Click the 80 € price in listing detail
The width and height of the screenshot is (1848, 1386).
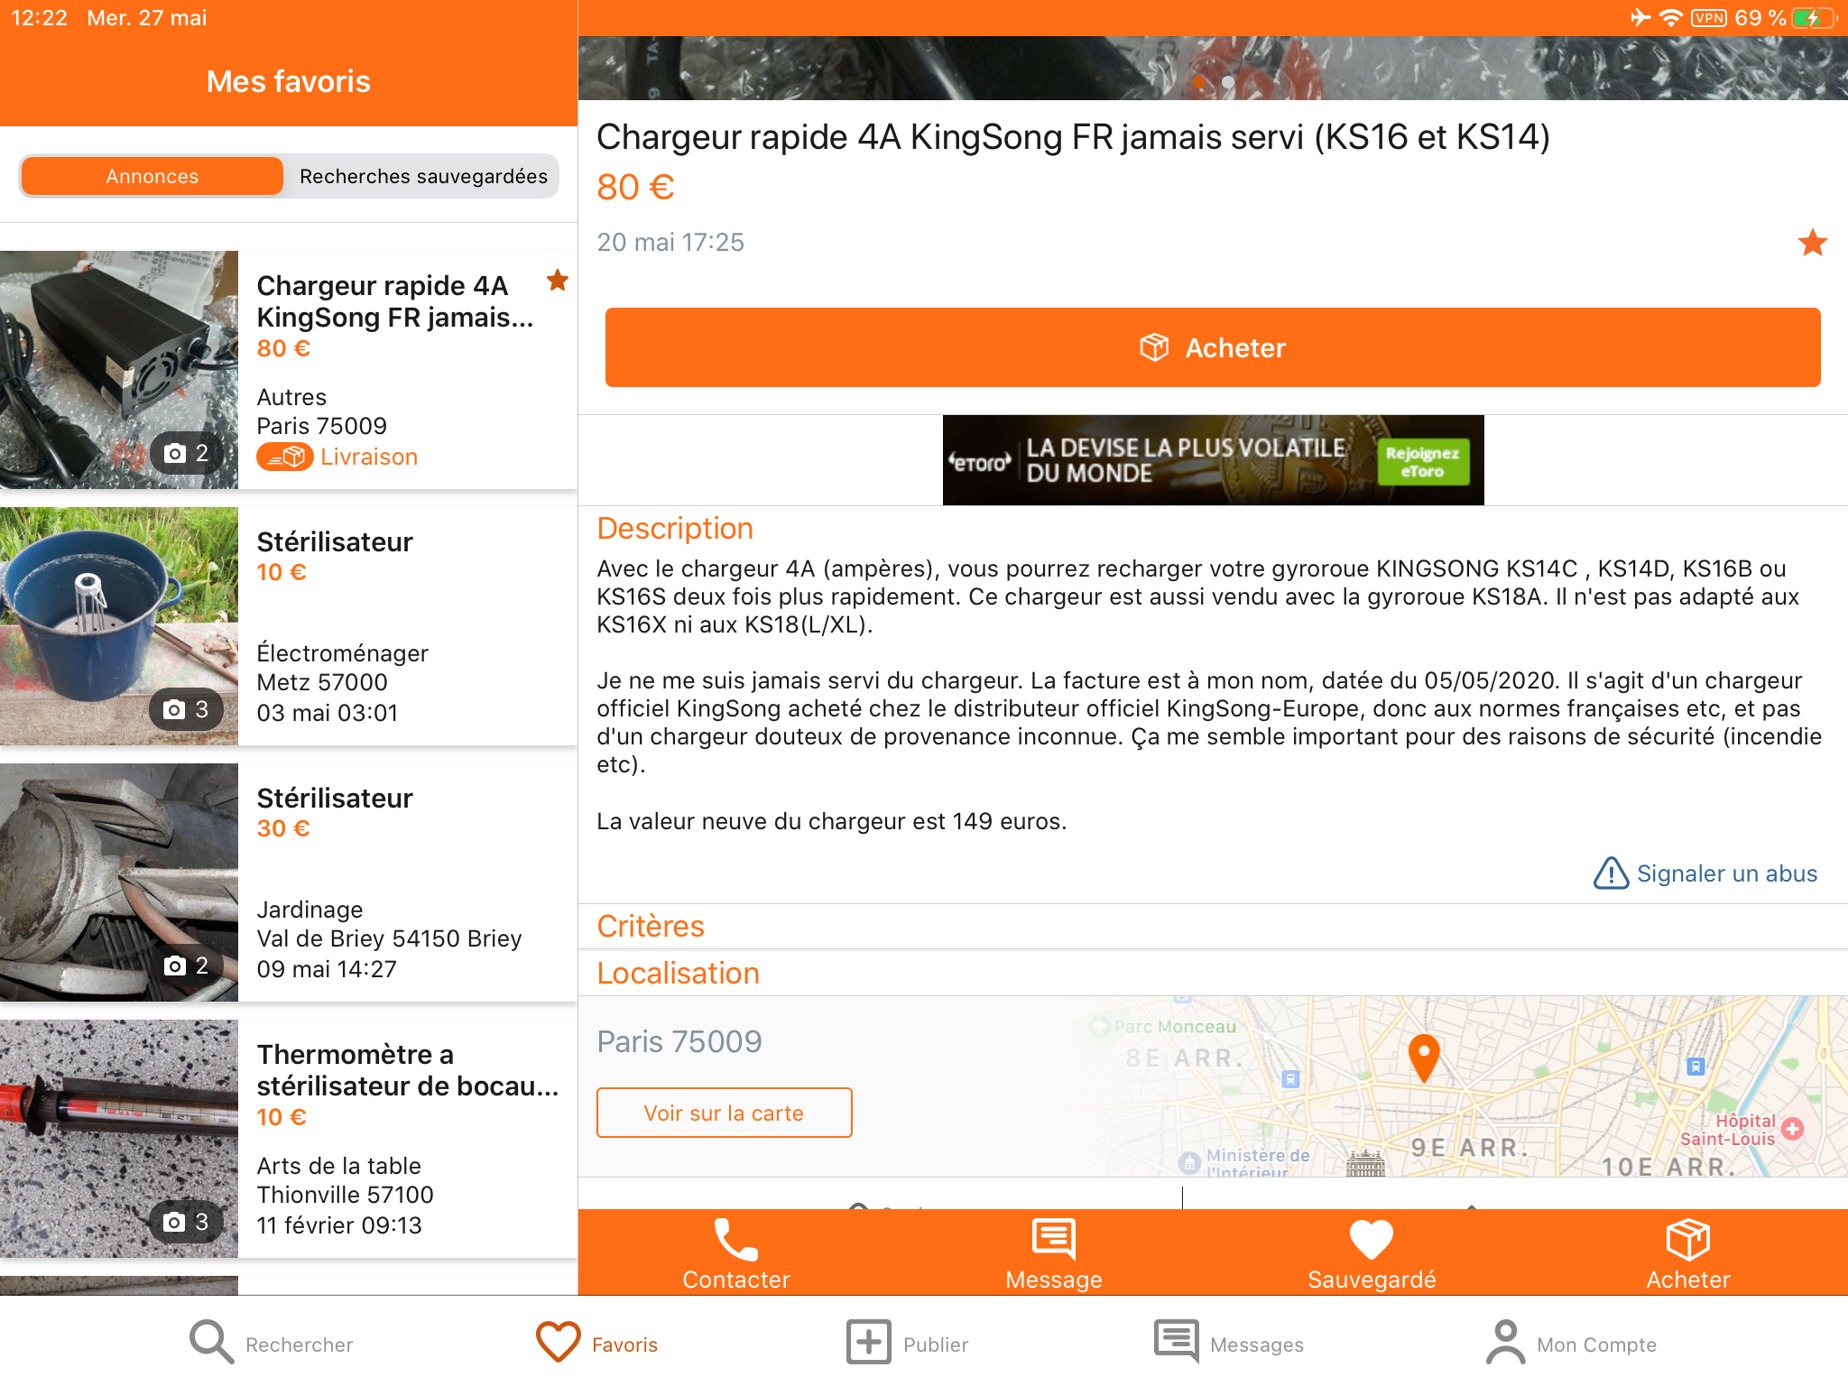(635, 187)
